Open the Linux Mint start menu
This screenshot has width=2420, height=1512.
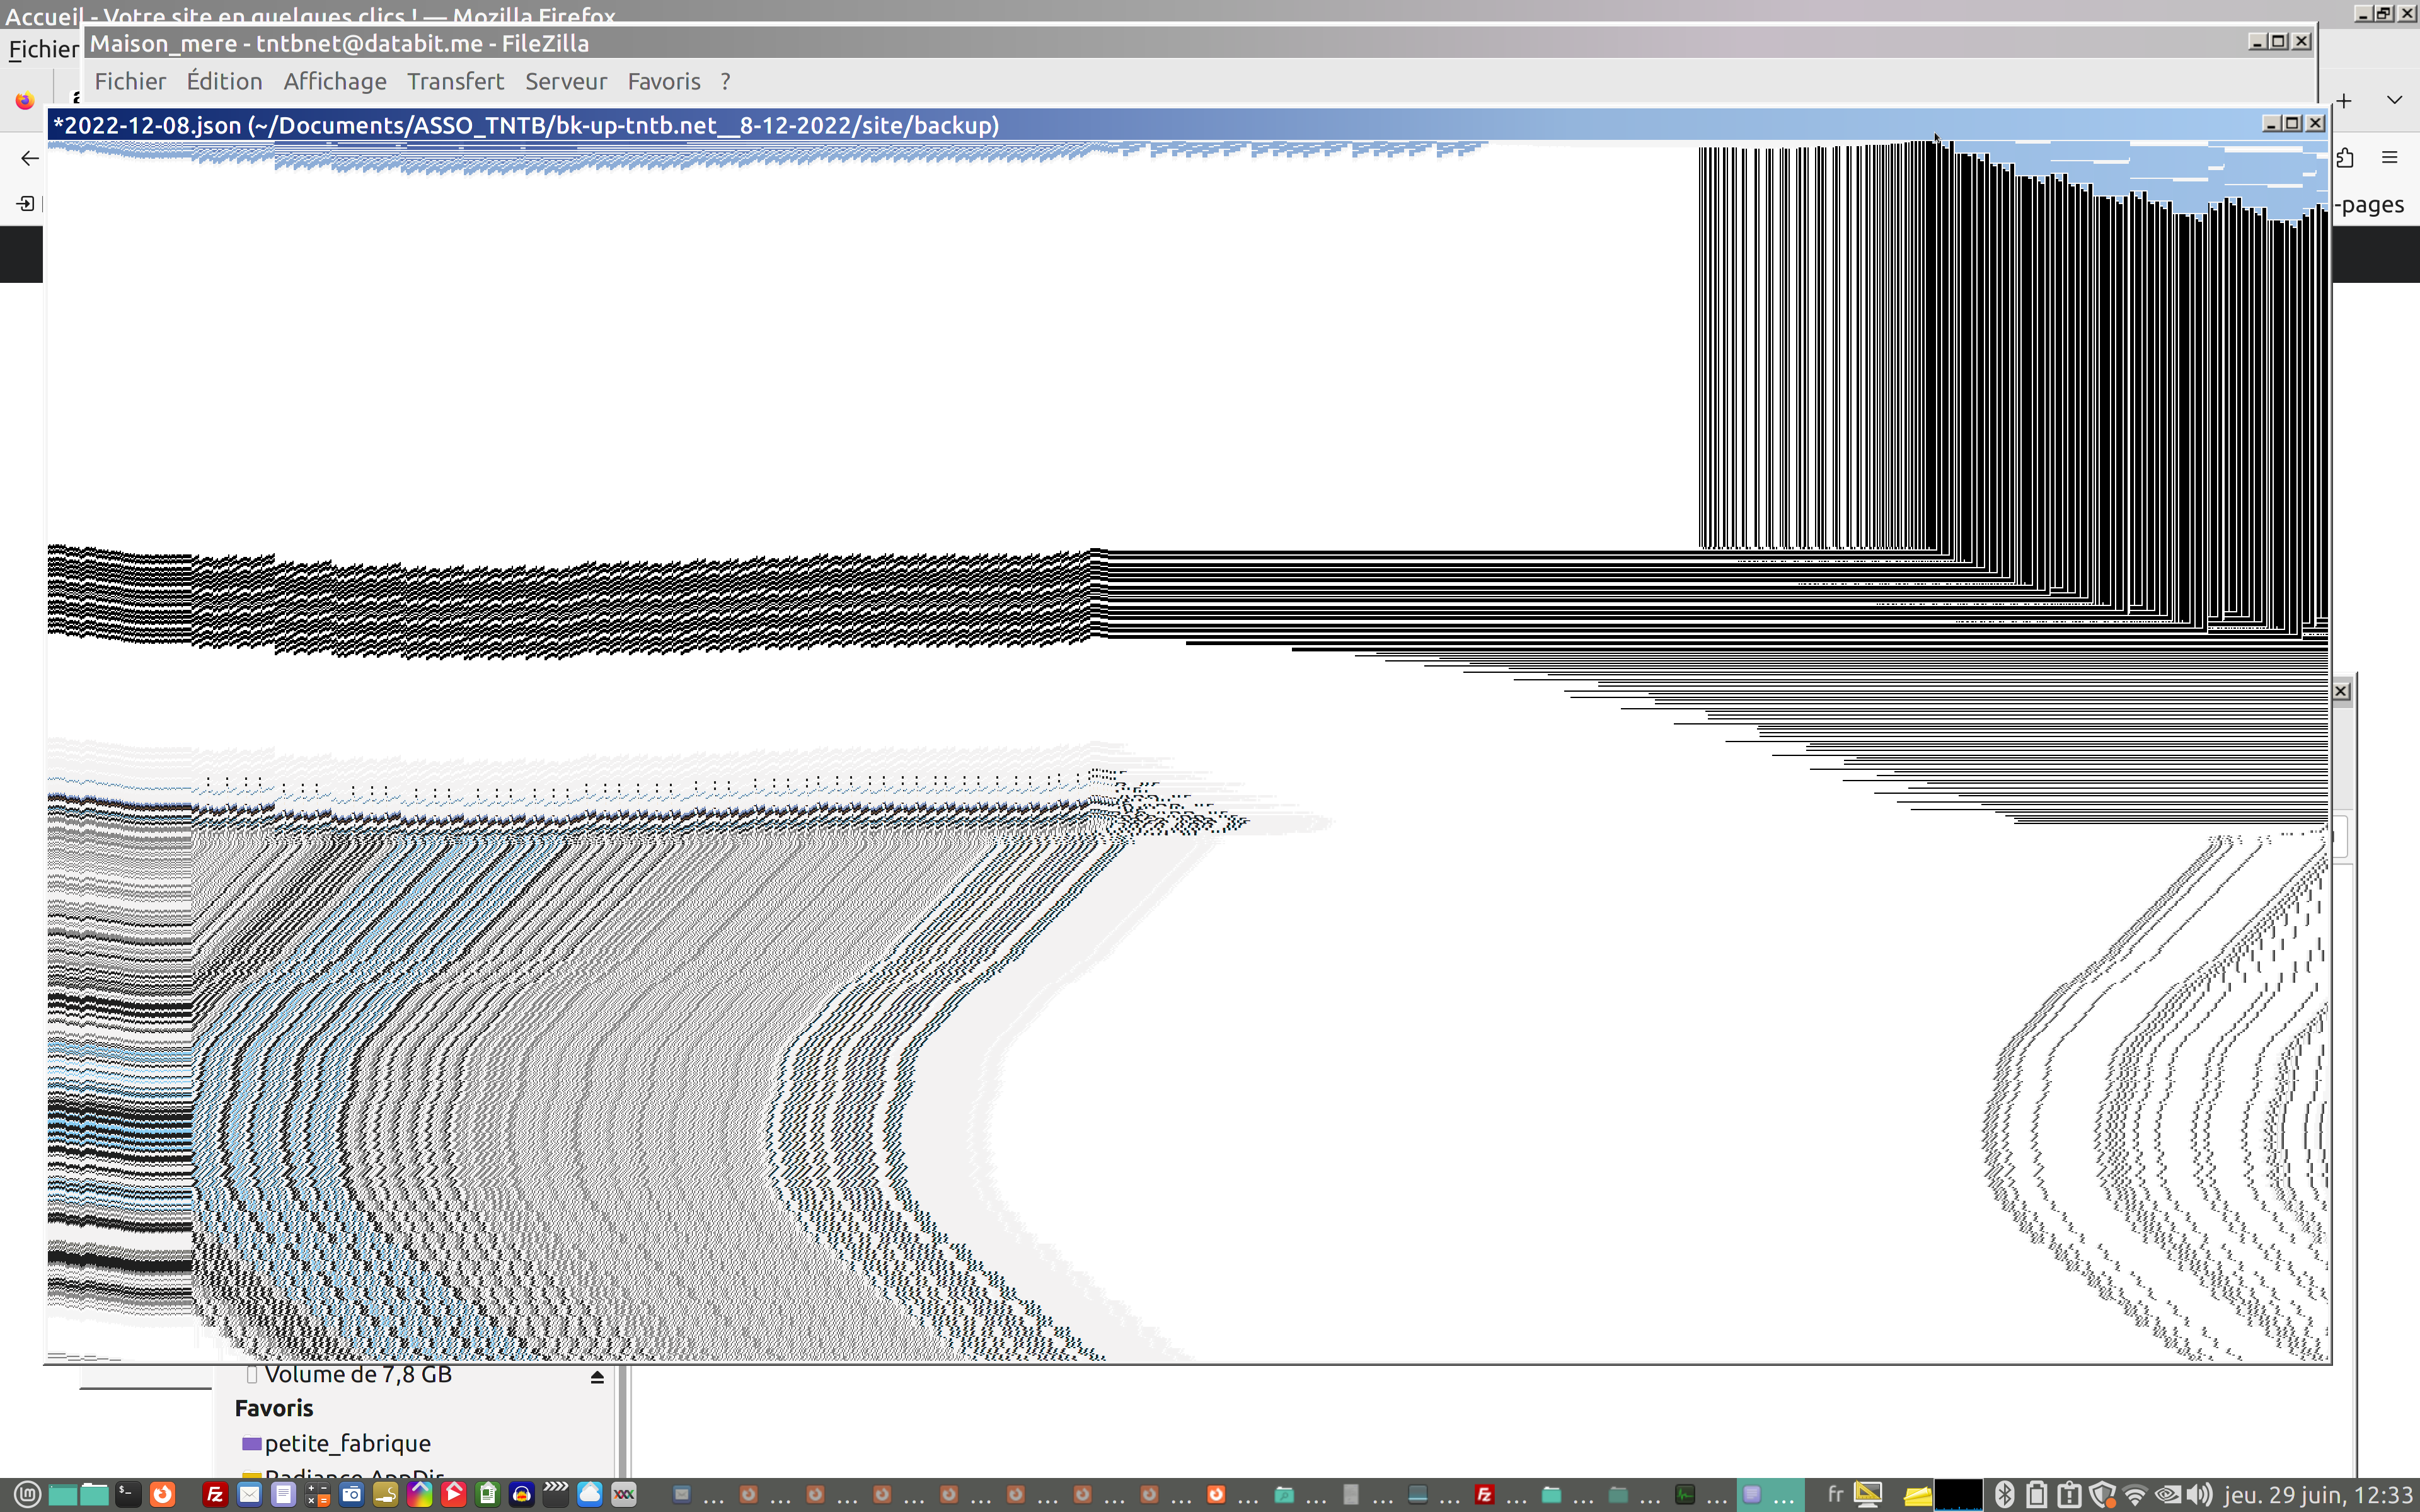[27, 1495]
